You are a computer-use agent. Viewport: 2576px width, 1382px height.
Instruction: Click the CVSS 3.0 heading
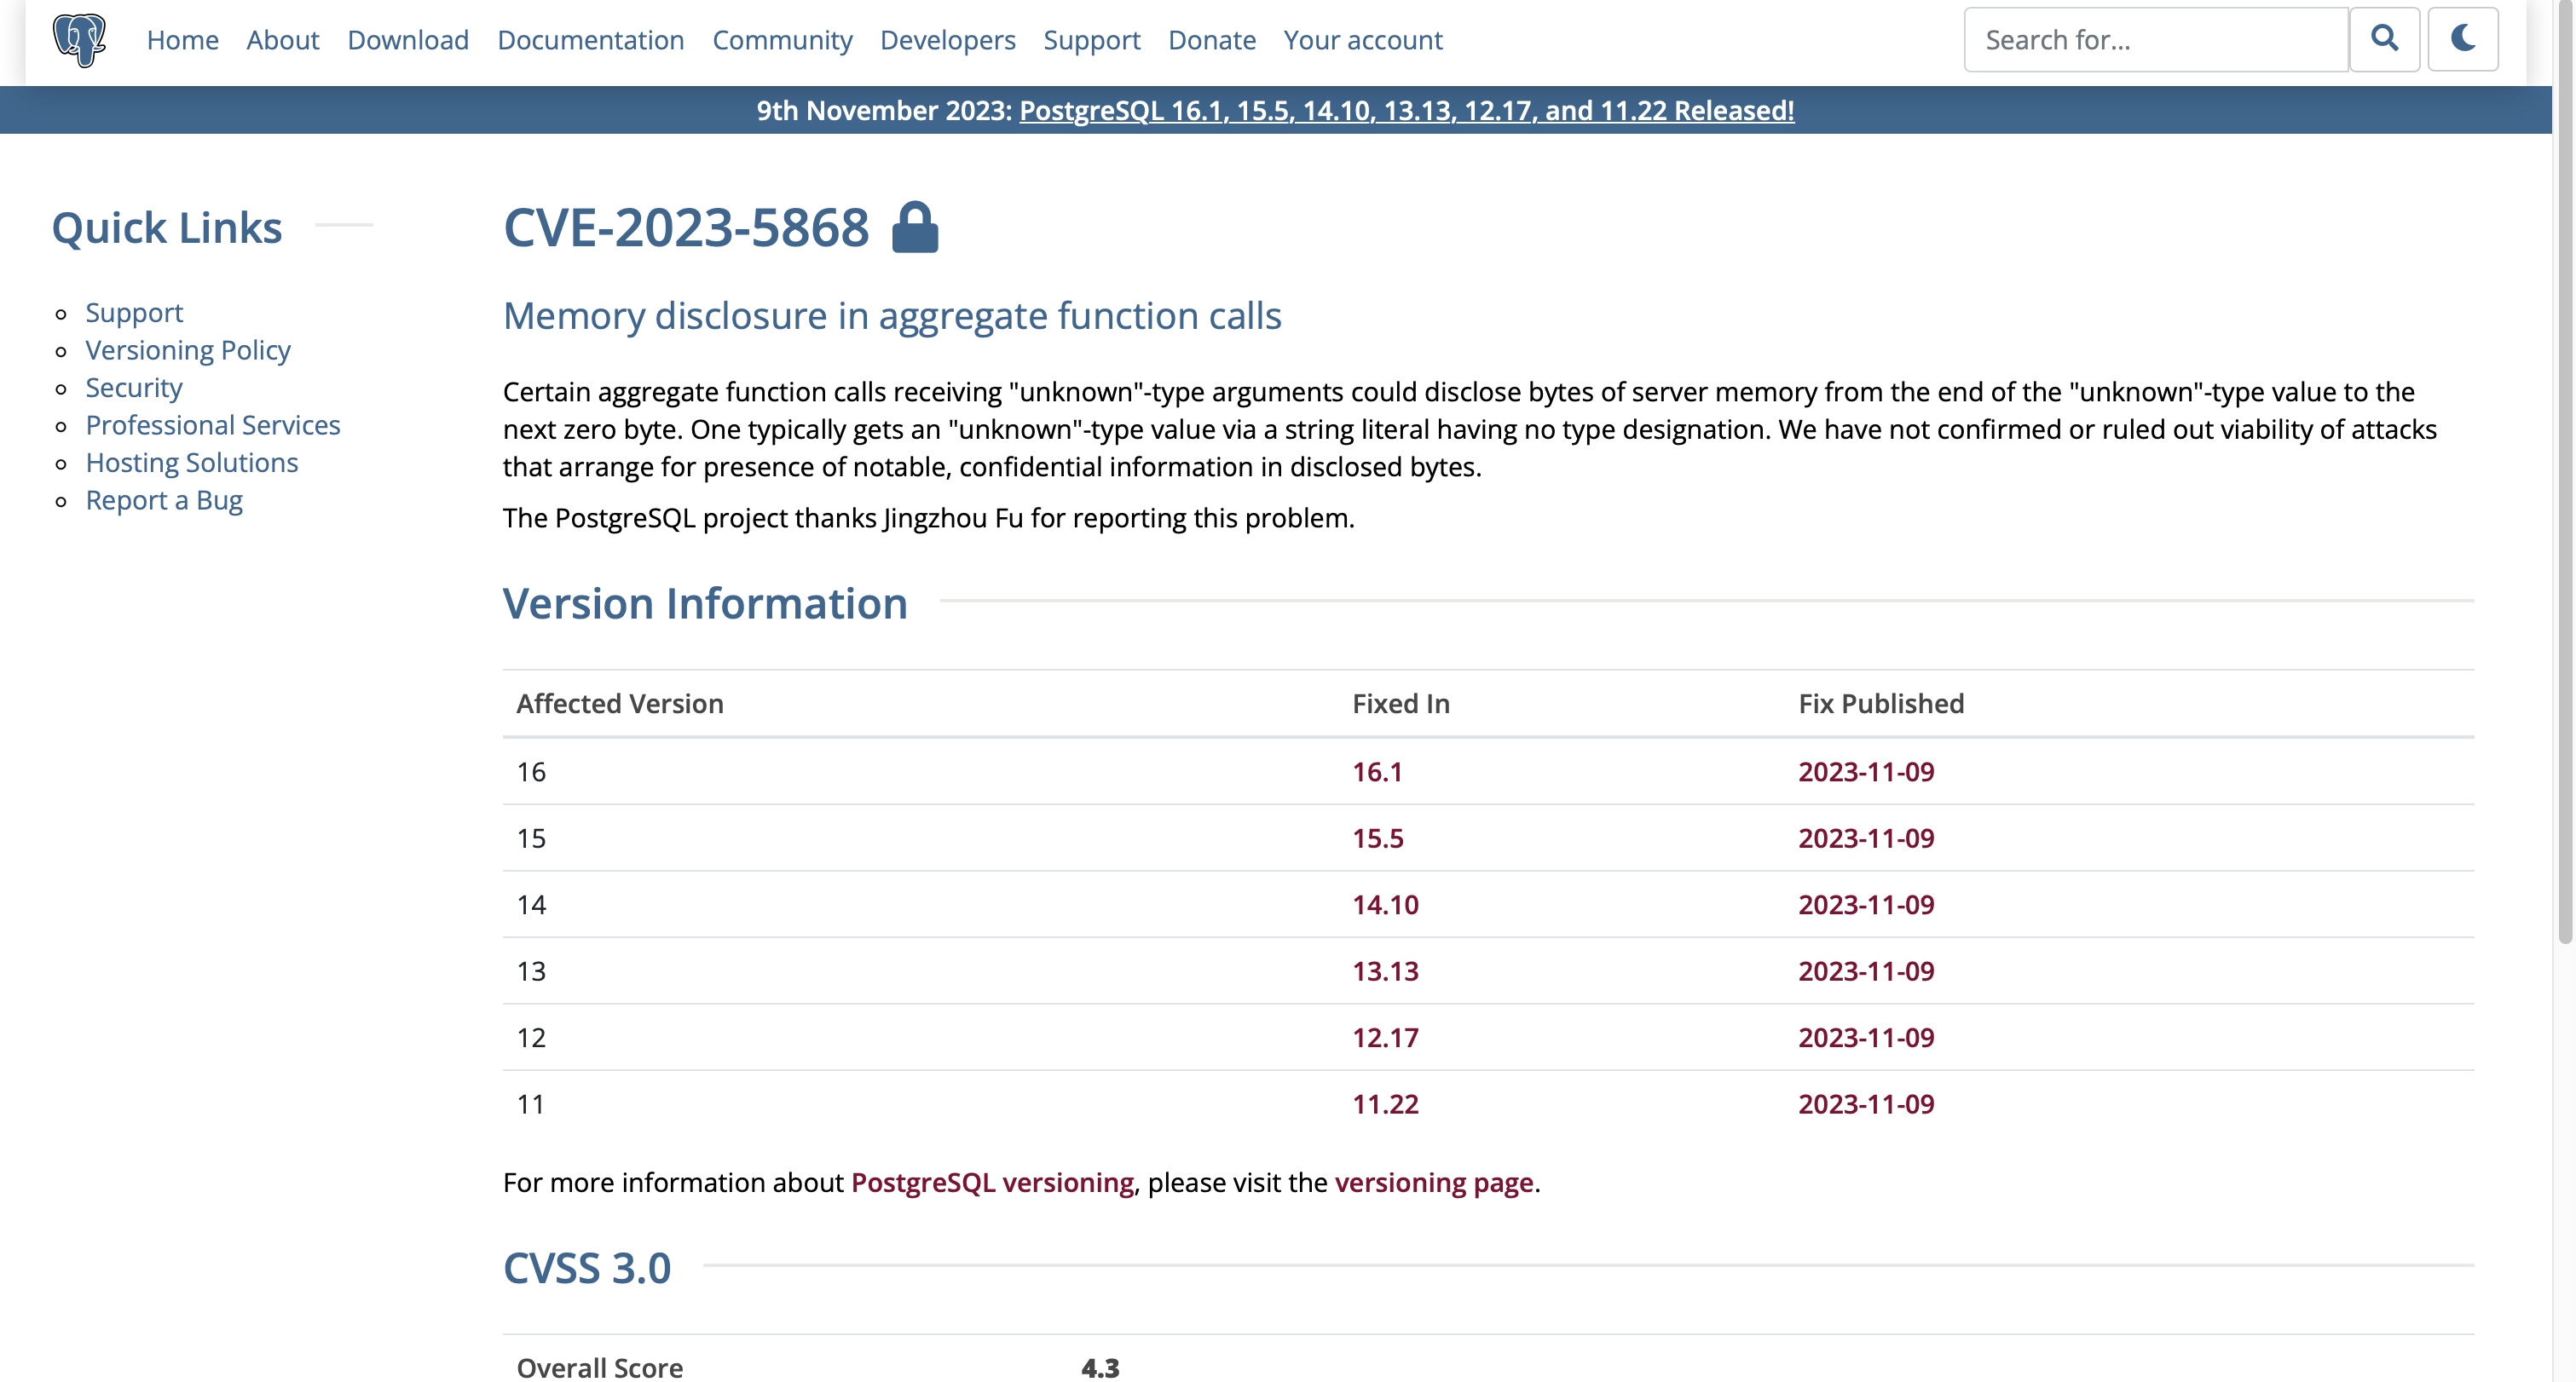coord(587,1267)
